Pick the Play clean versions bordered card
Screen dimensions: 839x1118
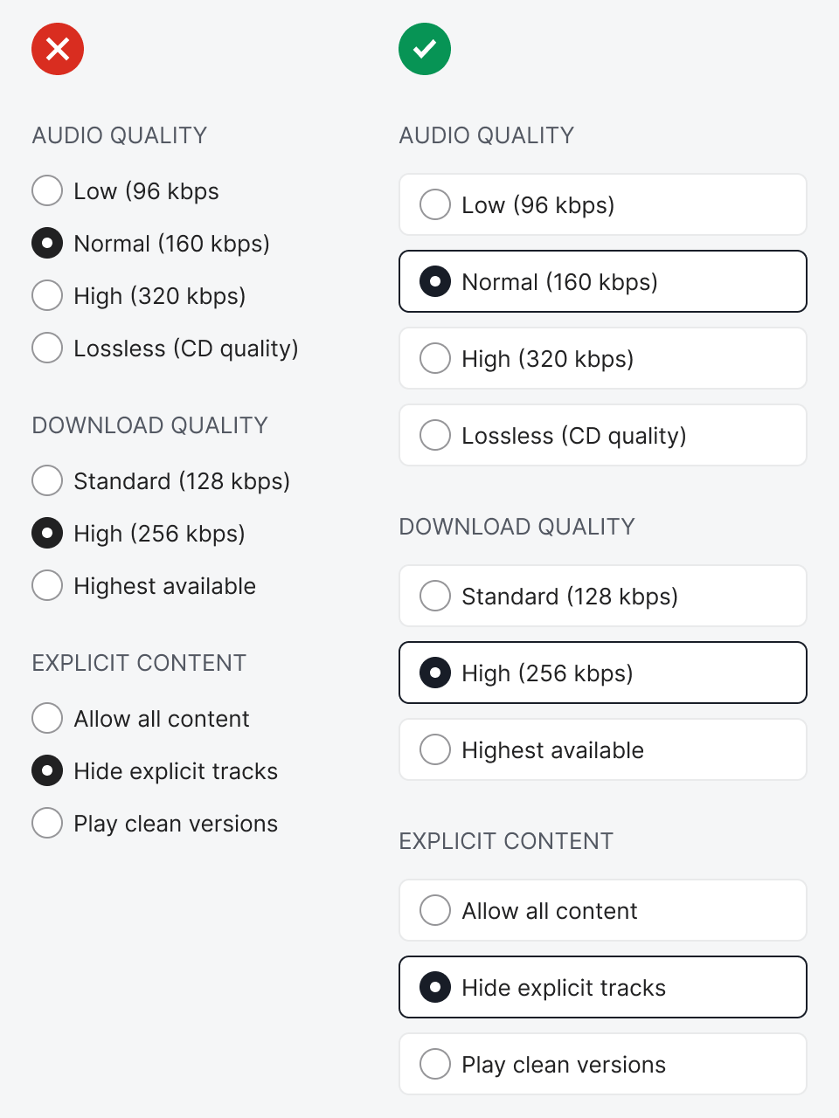[602, 1064]
